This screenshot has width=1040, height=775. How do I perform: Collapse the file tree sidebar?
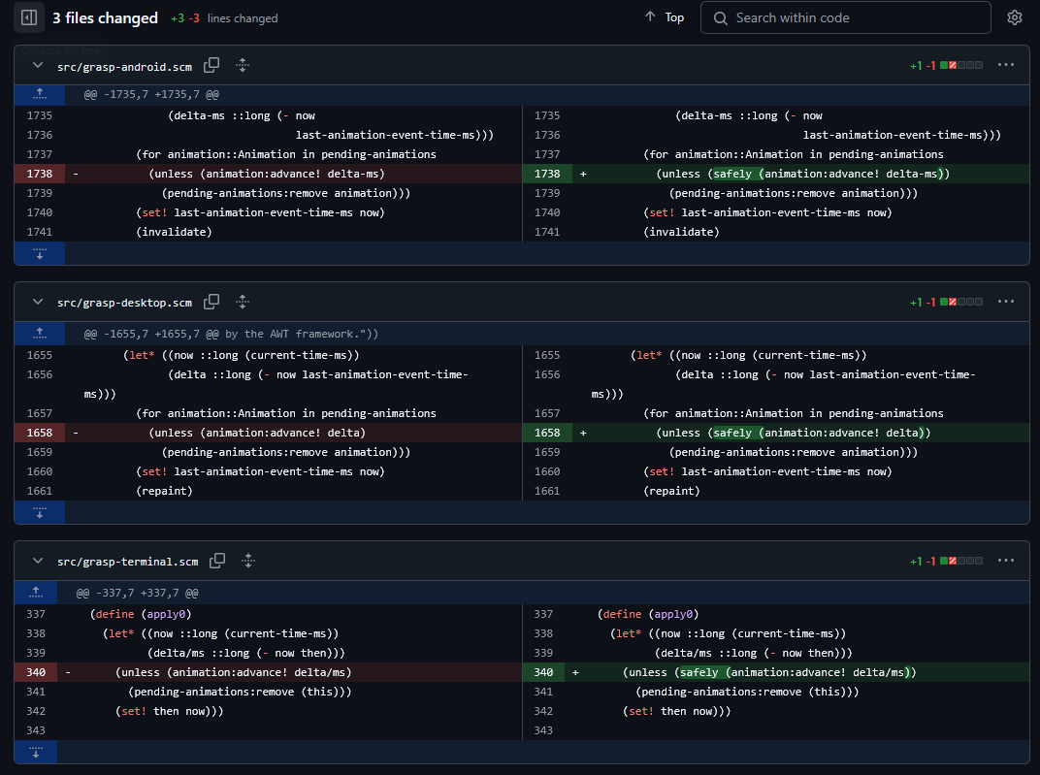point(29,17)
